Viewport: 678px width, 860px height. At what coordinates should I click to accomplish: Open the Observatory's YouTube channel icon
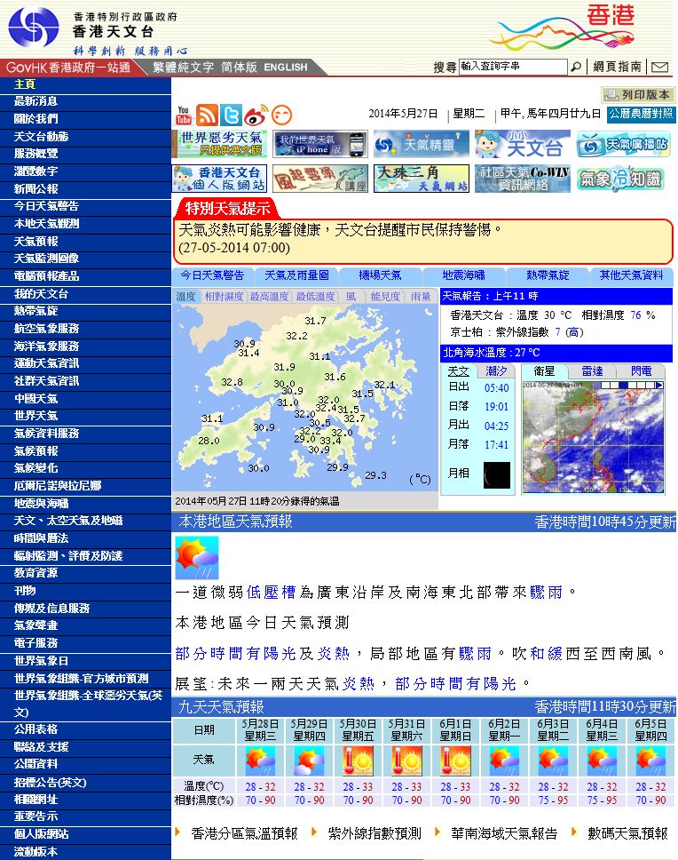coord(184,115)
